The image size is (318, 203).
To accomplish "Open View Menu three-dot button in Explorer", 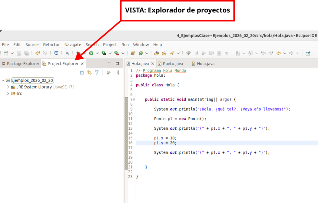I will 118,73.
